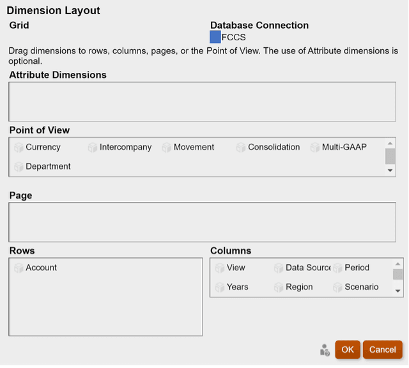Click the Period dimension cube icon

[x=337, y=268]
